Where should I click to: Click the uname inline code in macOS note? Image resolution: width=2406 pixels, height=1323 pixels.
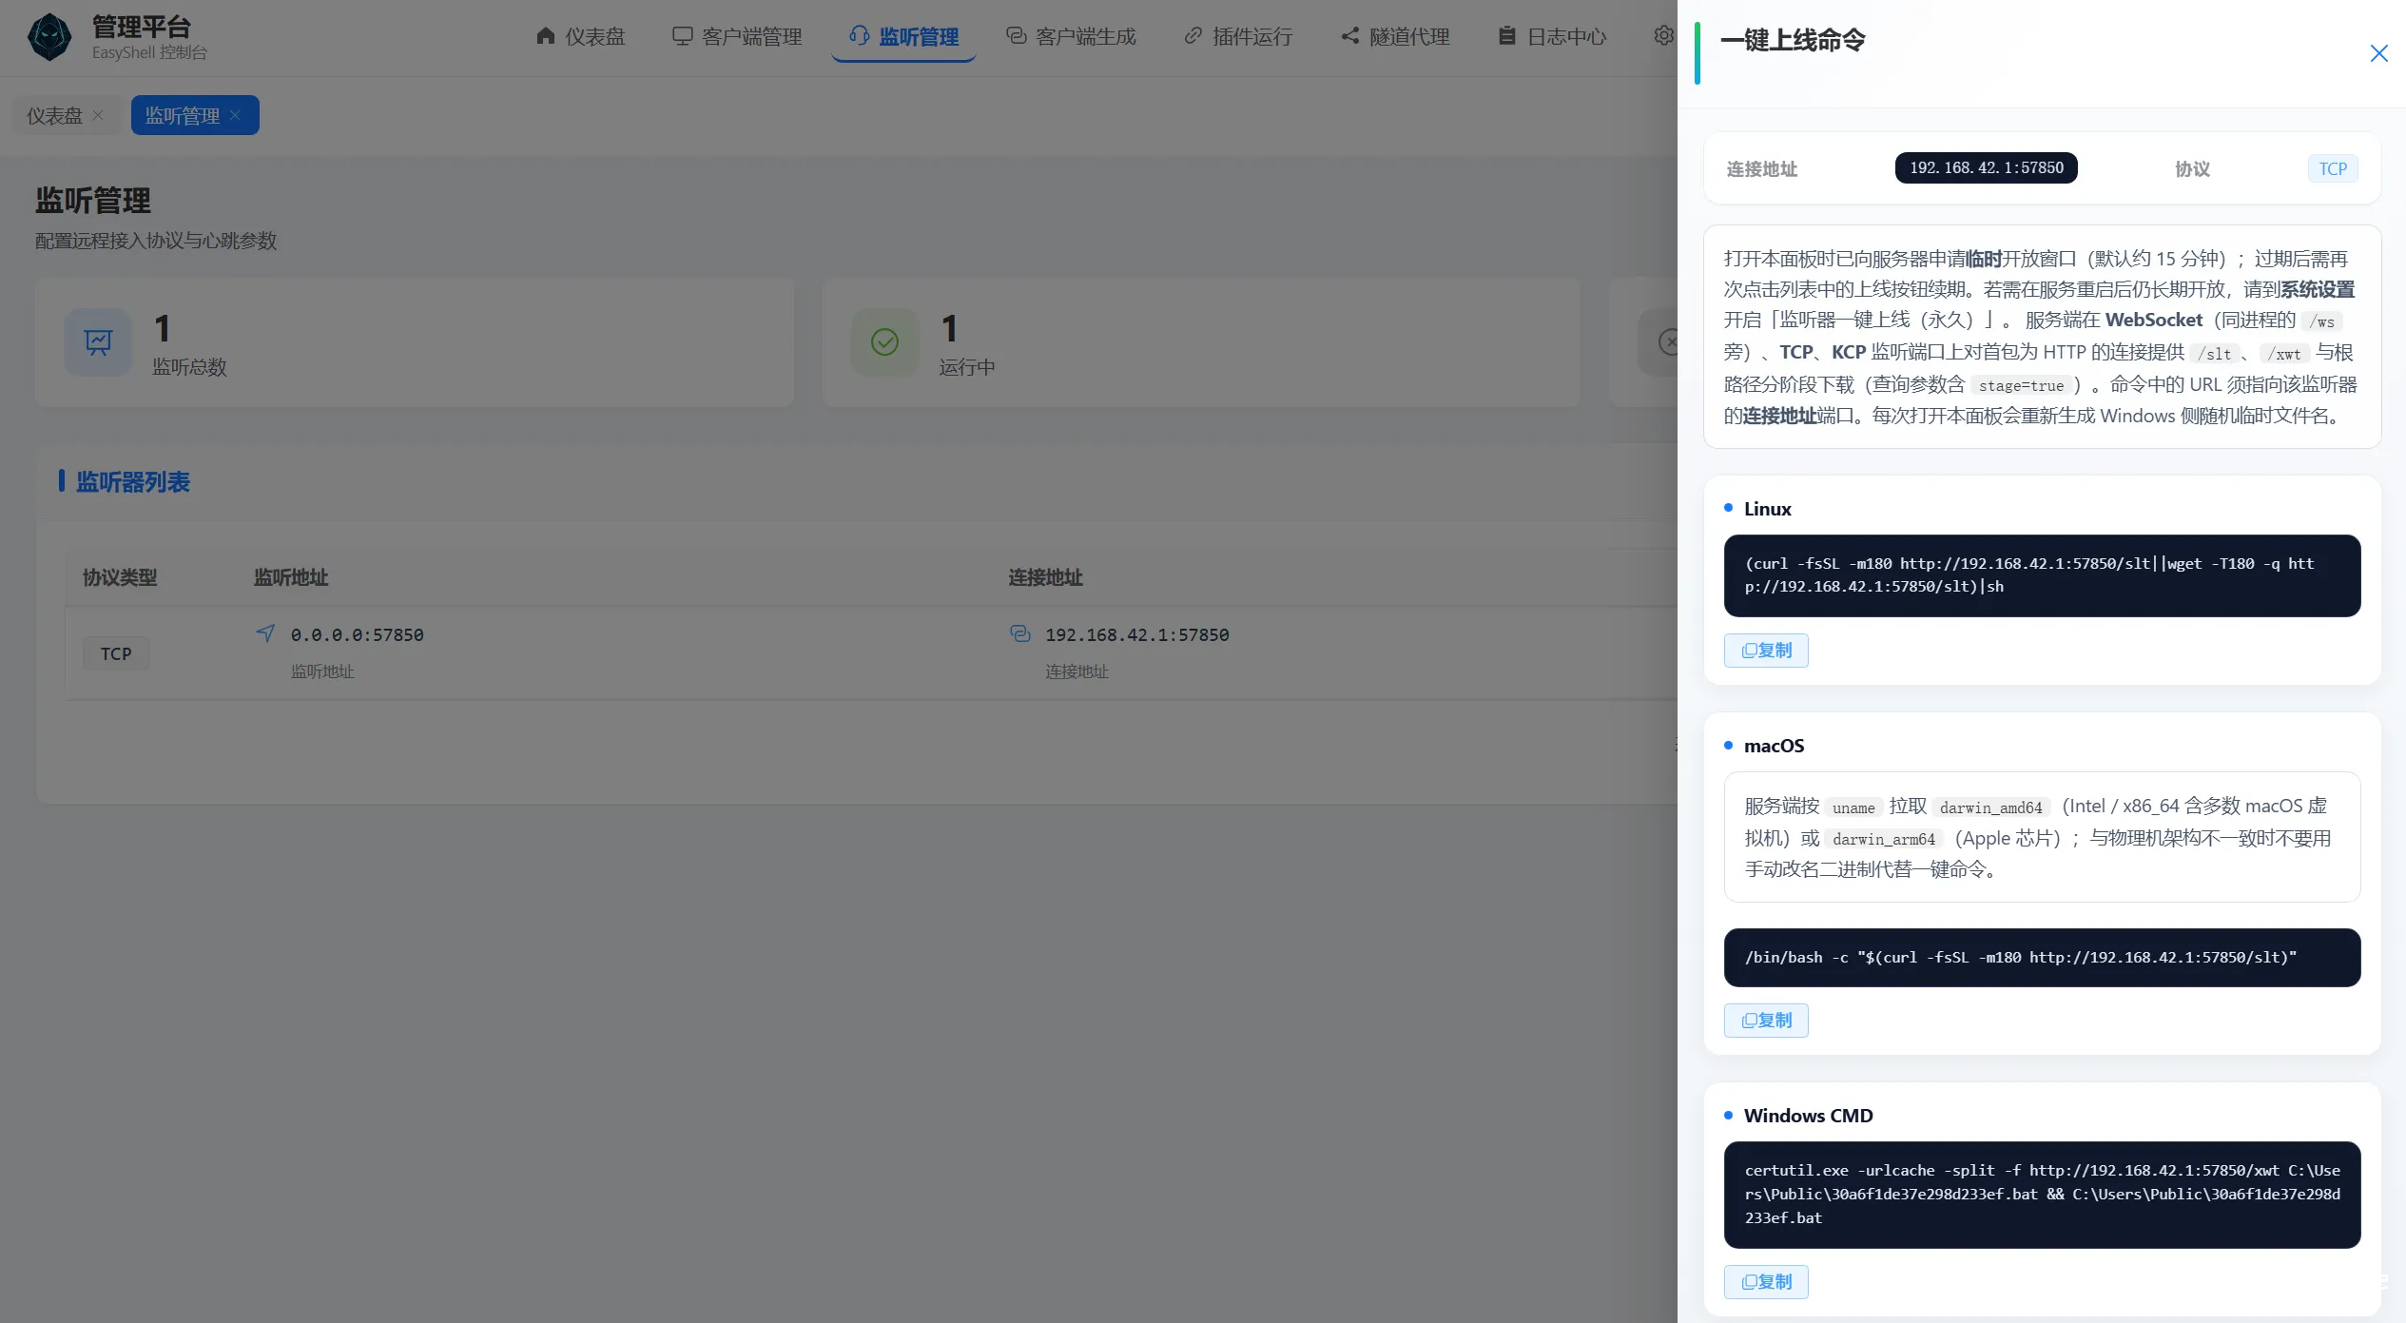pos(1853,807)
